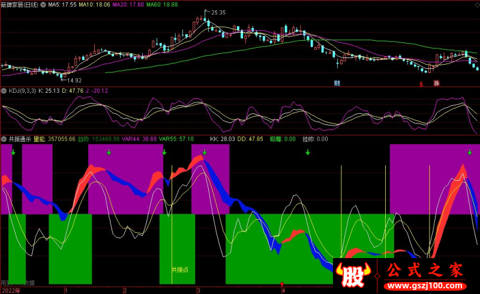Click timeline month marker 1
This screenshot has height=294, width=480.
[x=66, y=290]
